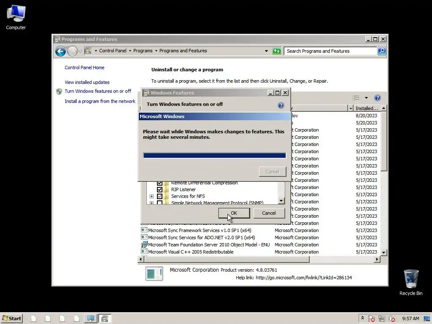Open the Computer desktop icon
The image size is (432, 324).
click(x=16, y=17)
